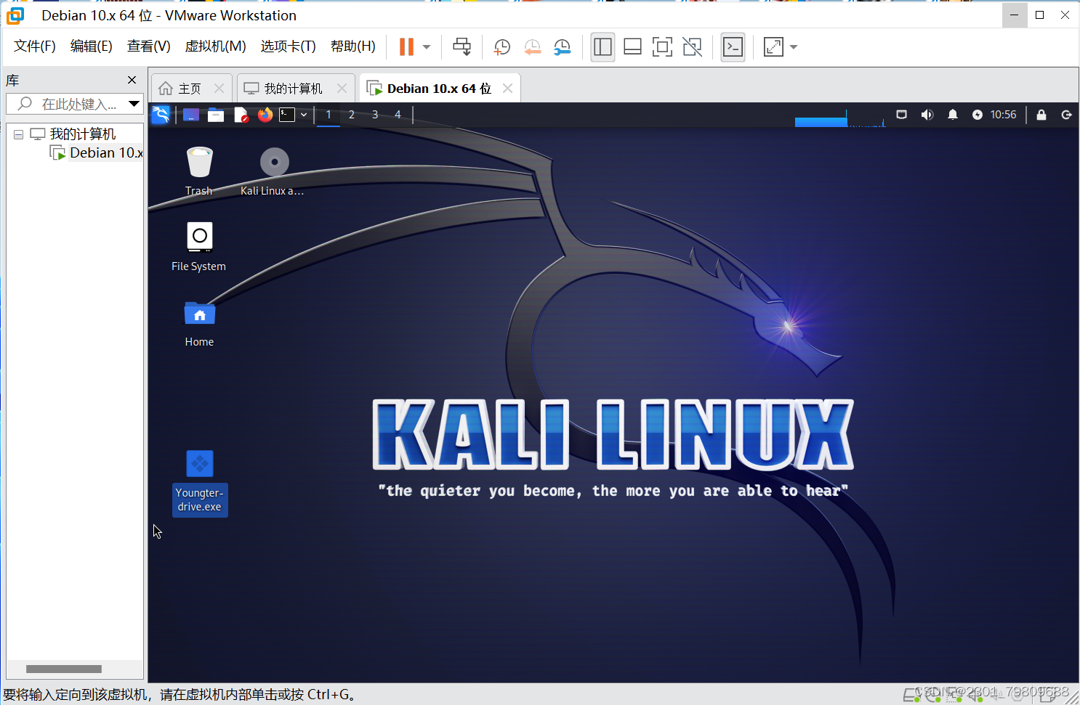Click the volume speaker icon
1080x705 pixels.
927,115
